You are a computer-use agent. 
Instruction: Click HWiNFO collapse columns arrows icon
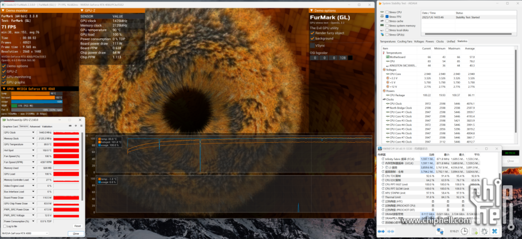coord(391,231)
